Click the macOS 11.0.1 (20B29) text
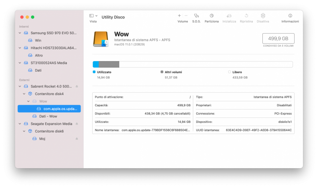This screenshot has height=188, width=318. [130, 44]
